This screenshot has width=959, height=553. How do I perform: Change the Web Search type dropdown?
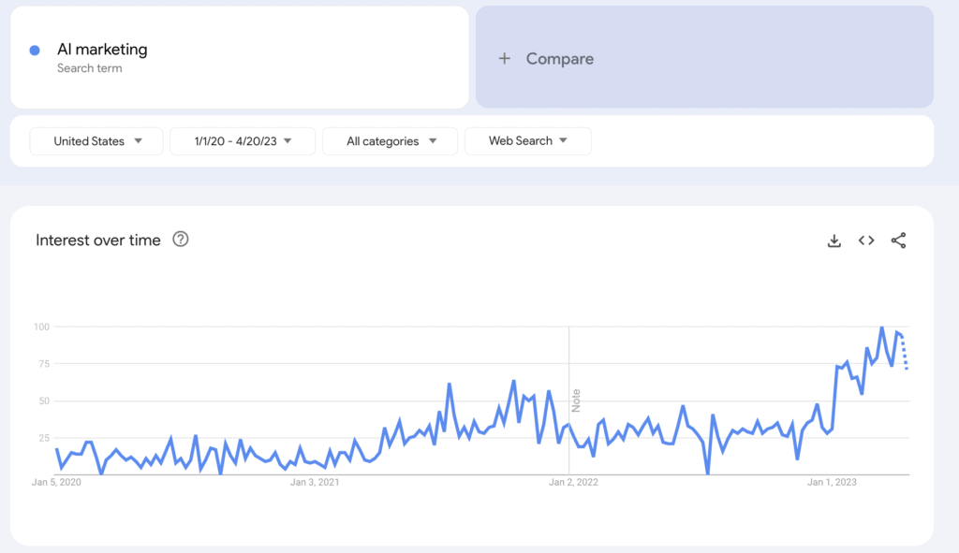point(527,141)
